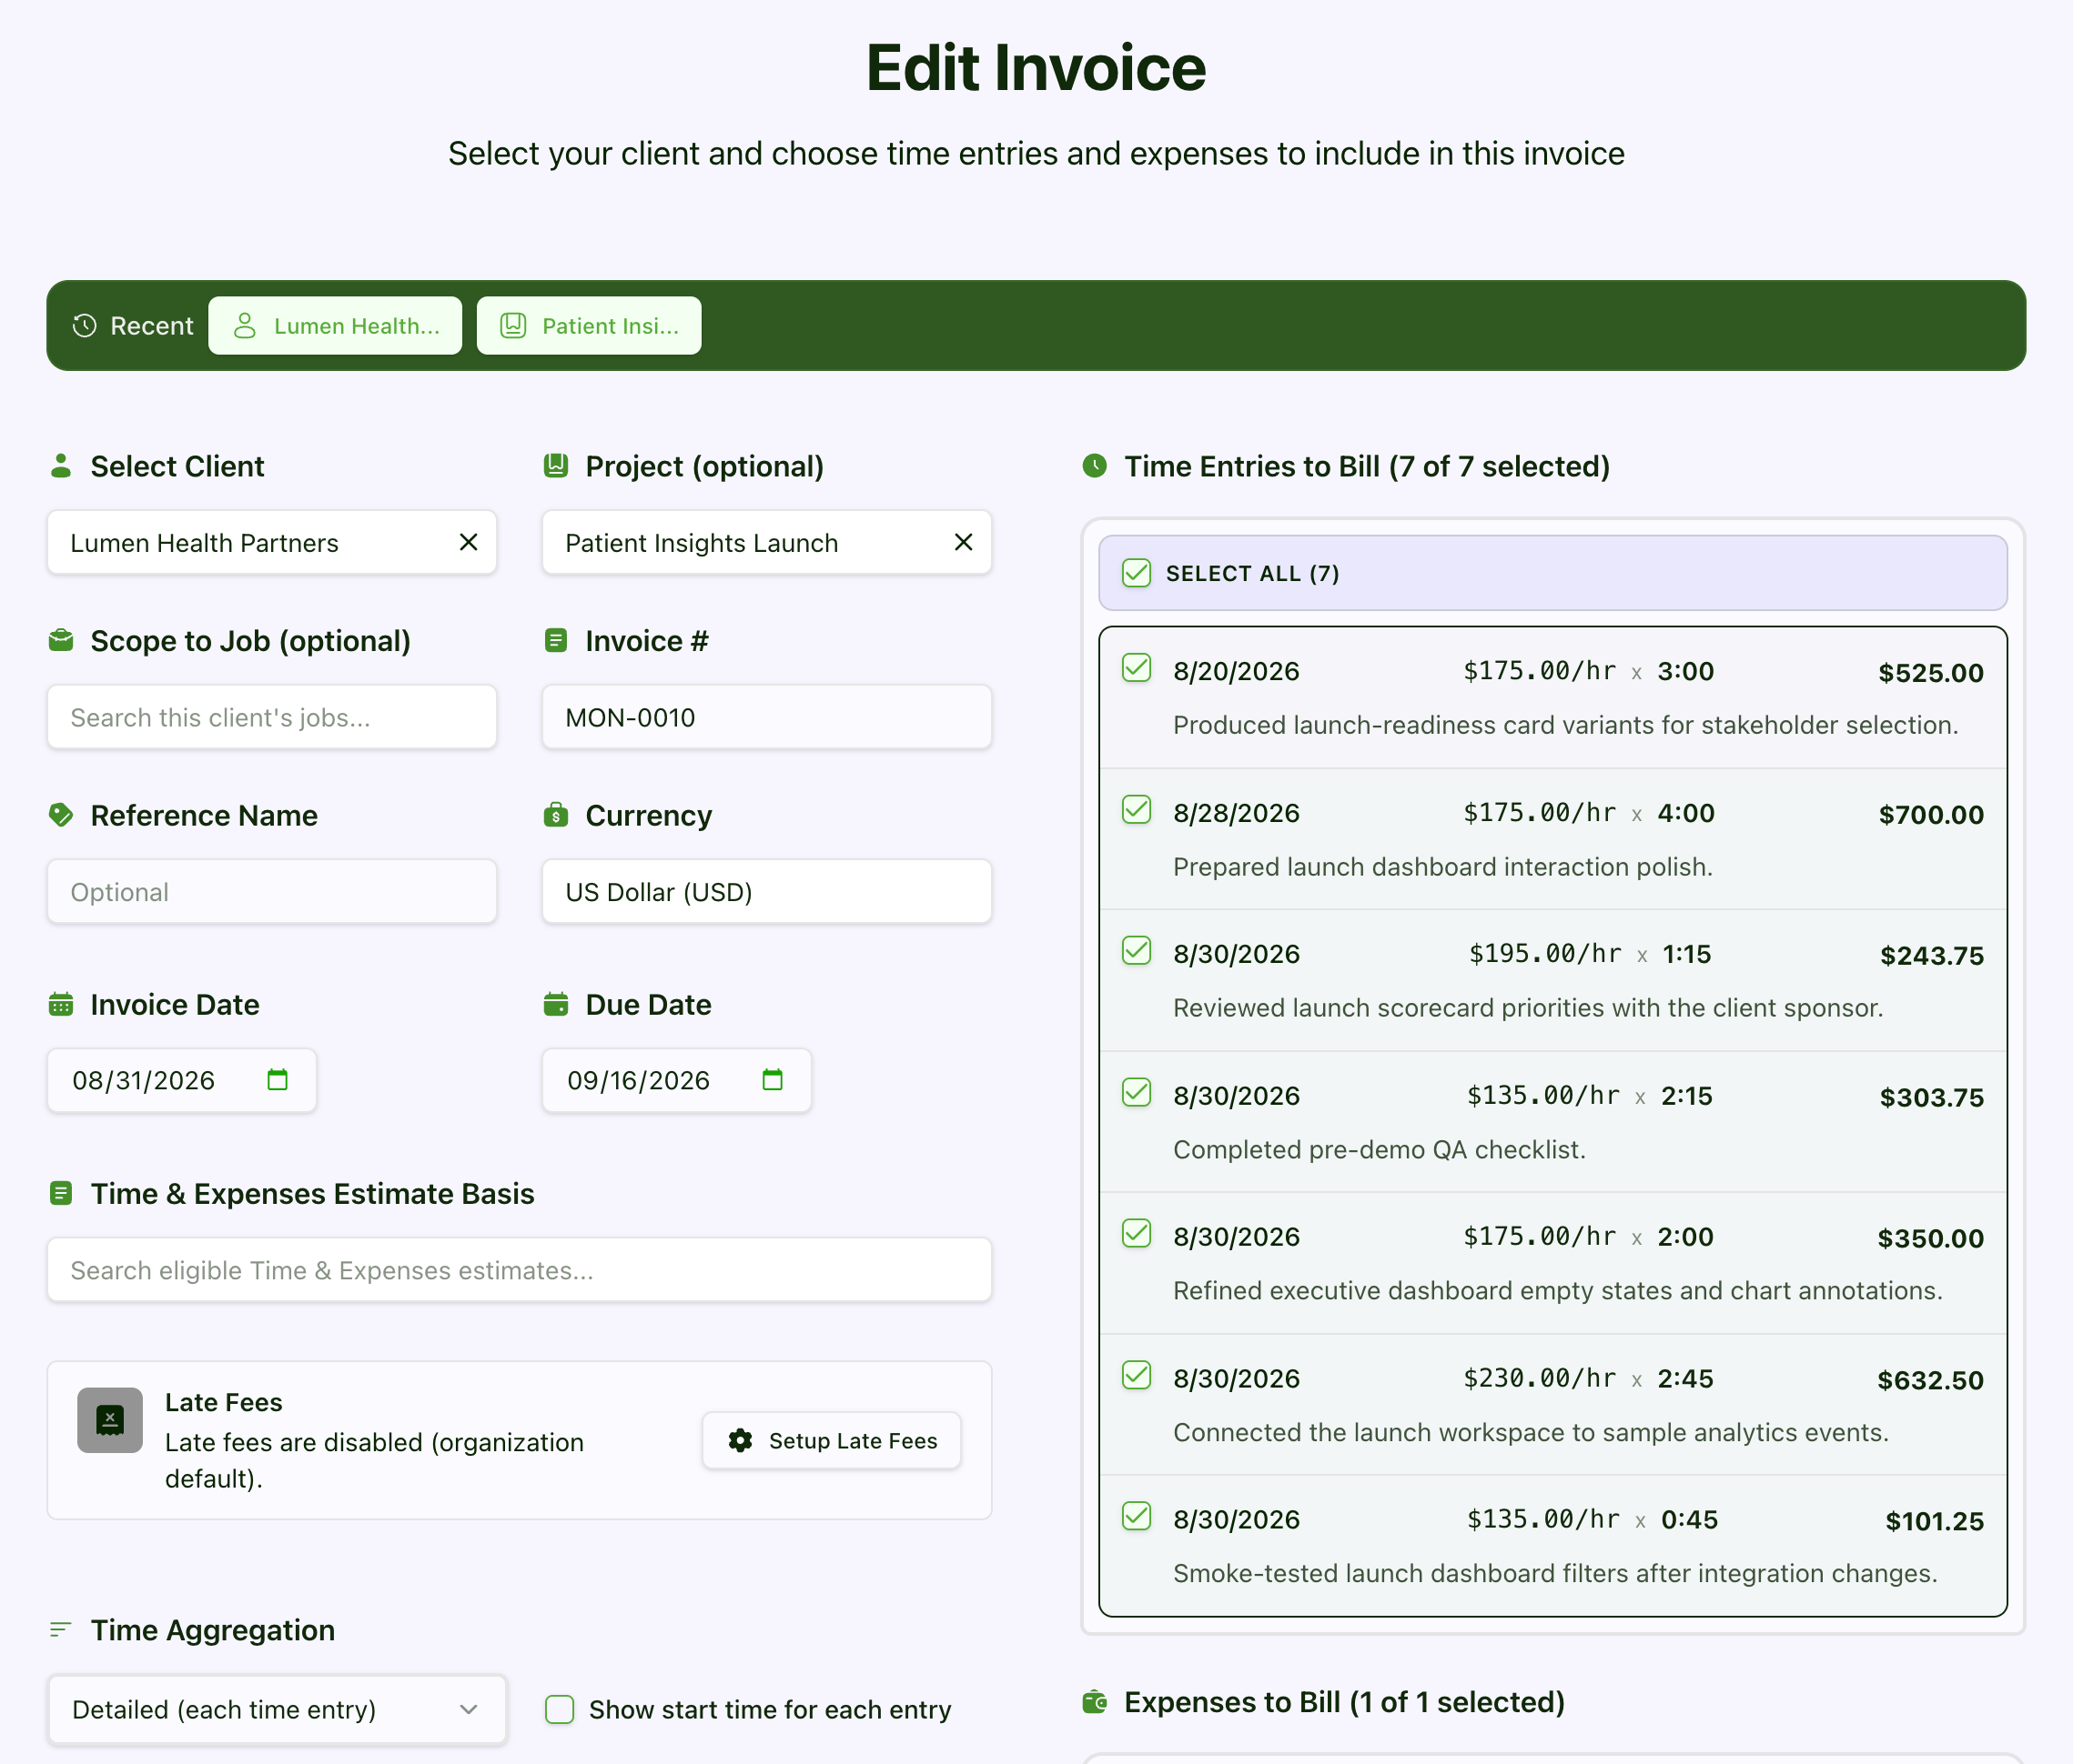Open the Detailed (each time entry) dropdown

(278, 1710)
